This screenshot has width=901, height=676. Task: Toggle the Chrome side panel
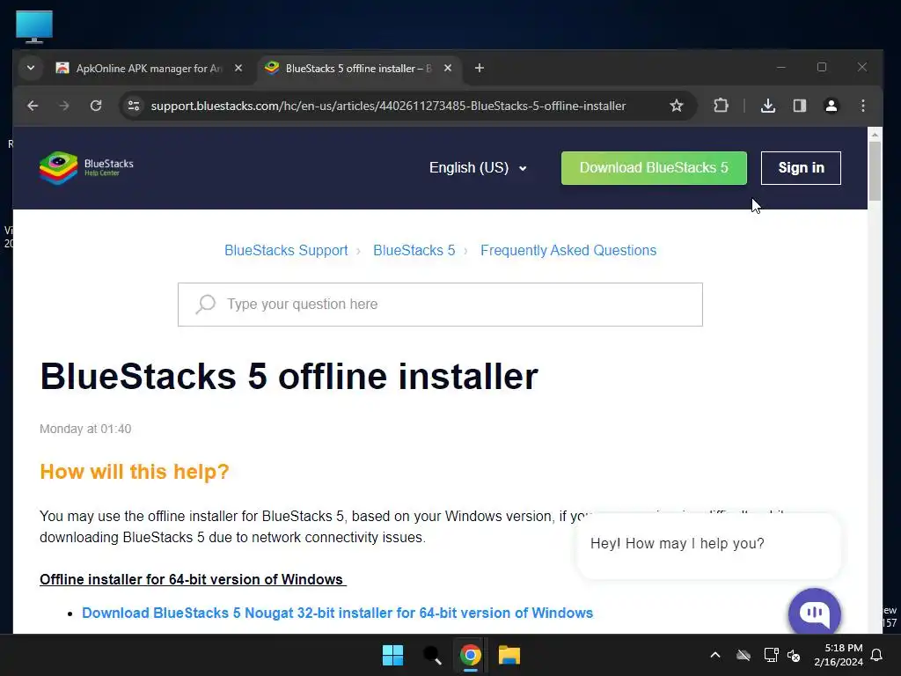(x=799, y=106)
